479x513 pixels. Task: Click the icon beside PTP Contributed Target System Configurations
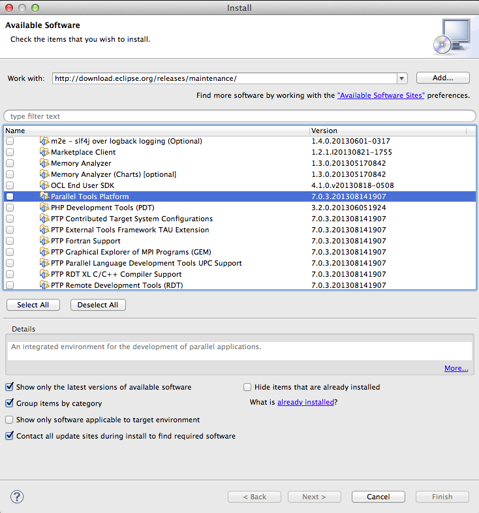click(44, 219)
